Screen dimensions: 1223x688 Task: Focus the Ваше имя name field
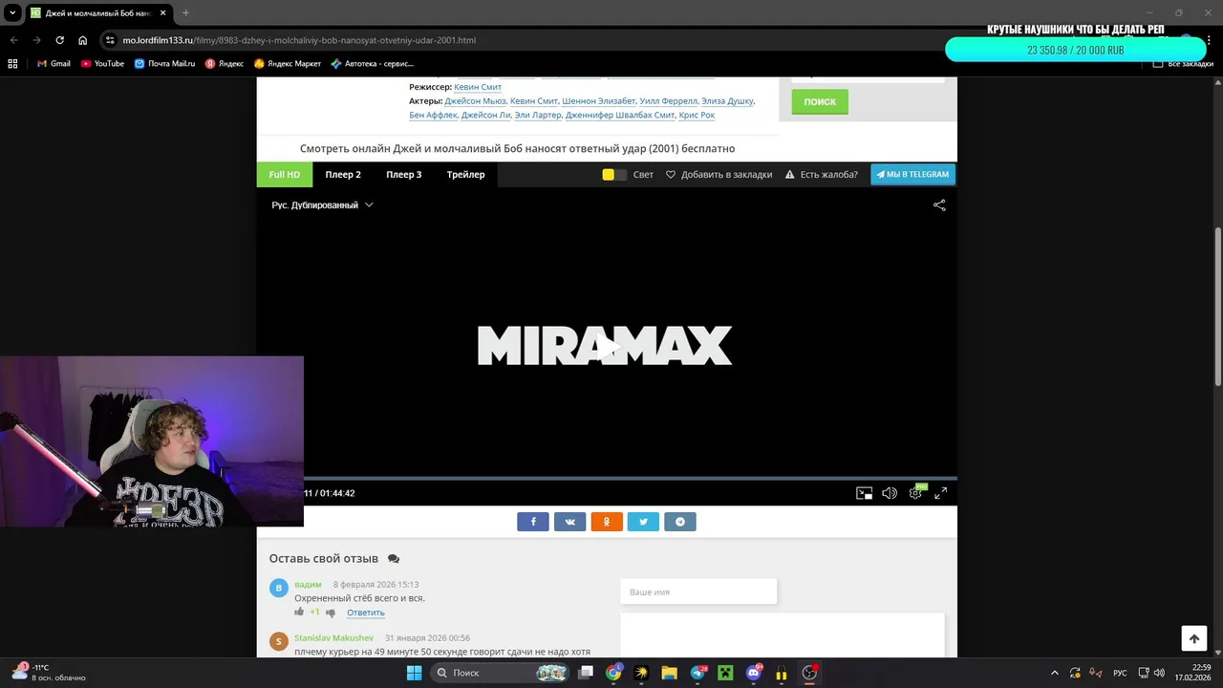(x=698, y=591)
